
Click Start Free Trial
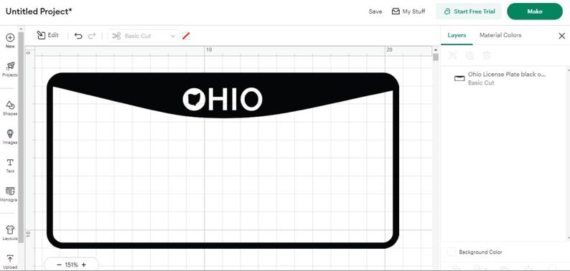(x=469, y=11)
